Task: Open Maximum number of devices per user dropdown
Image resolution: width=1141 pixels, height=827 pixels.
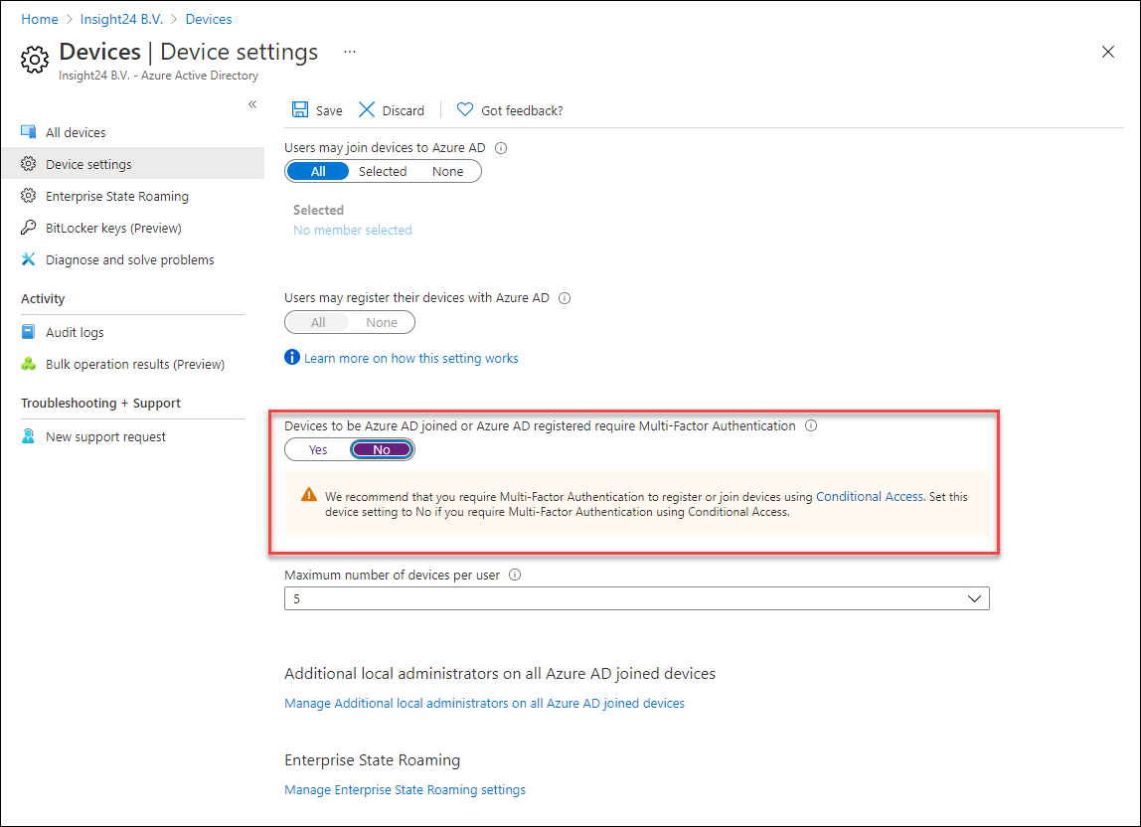Action: coord(637,598)
